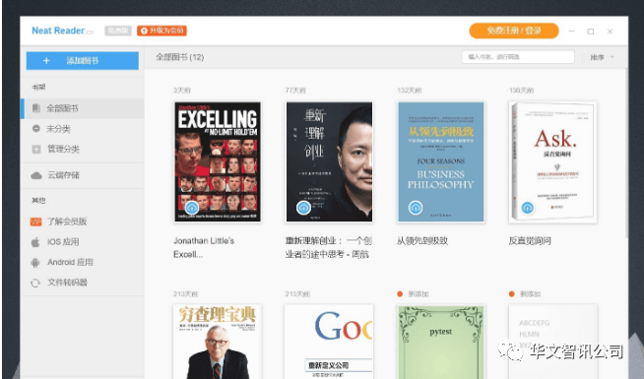Click cloud upload icon on Ask cover
Image resolution: width=644 pixels, height=379 pixels.
528,208
